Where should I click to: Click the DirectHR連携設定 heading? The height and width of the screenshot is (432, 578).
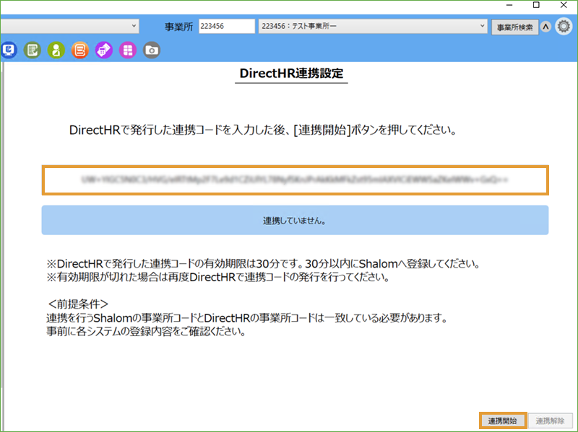[291, 74]
